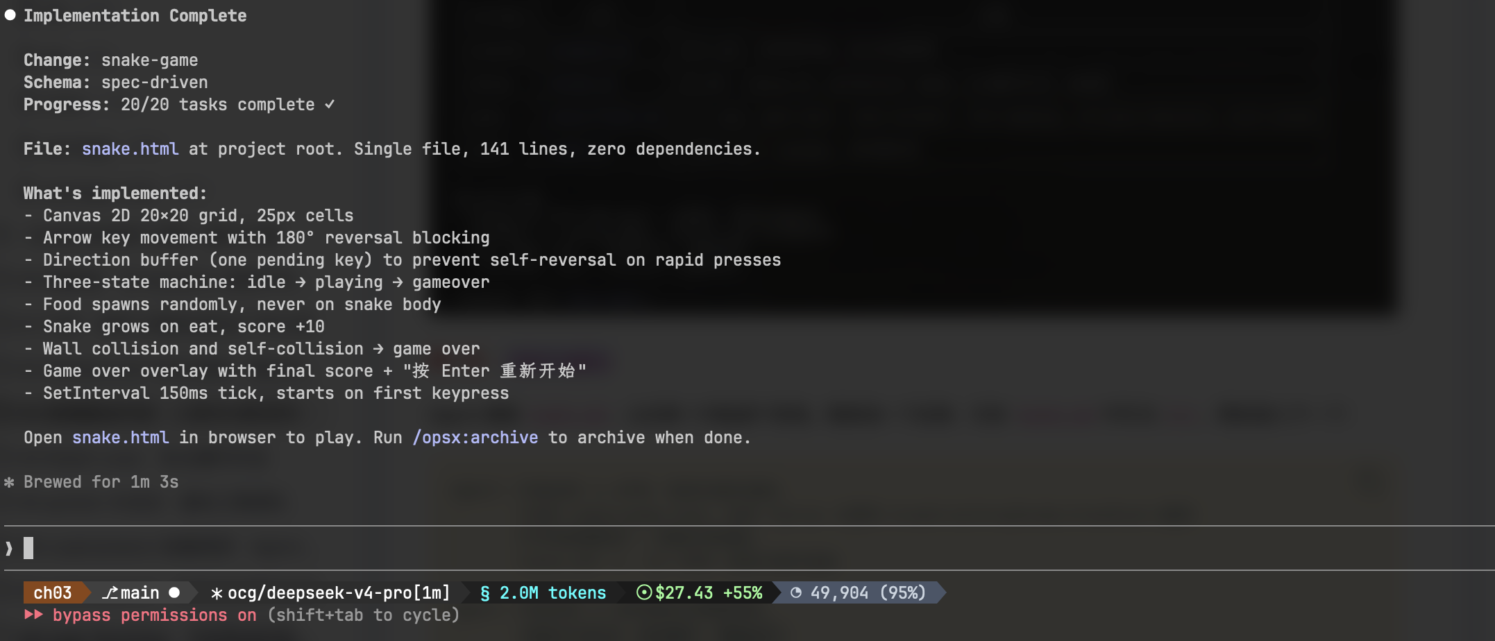The width and height of the screenshot is (1495, 641).
Task: Click the prompt input field with cursor
Action: coord(750,548)
